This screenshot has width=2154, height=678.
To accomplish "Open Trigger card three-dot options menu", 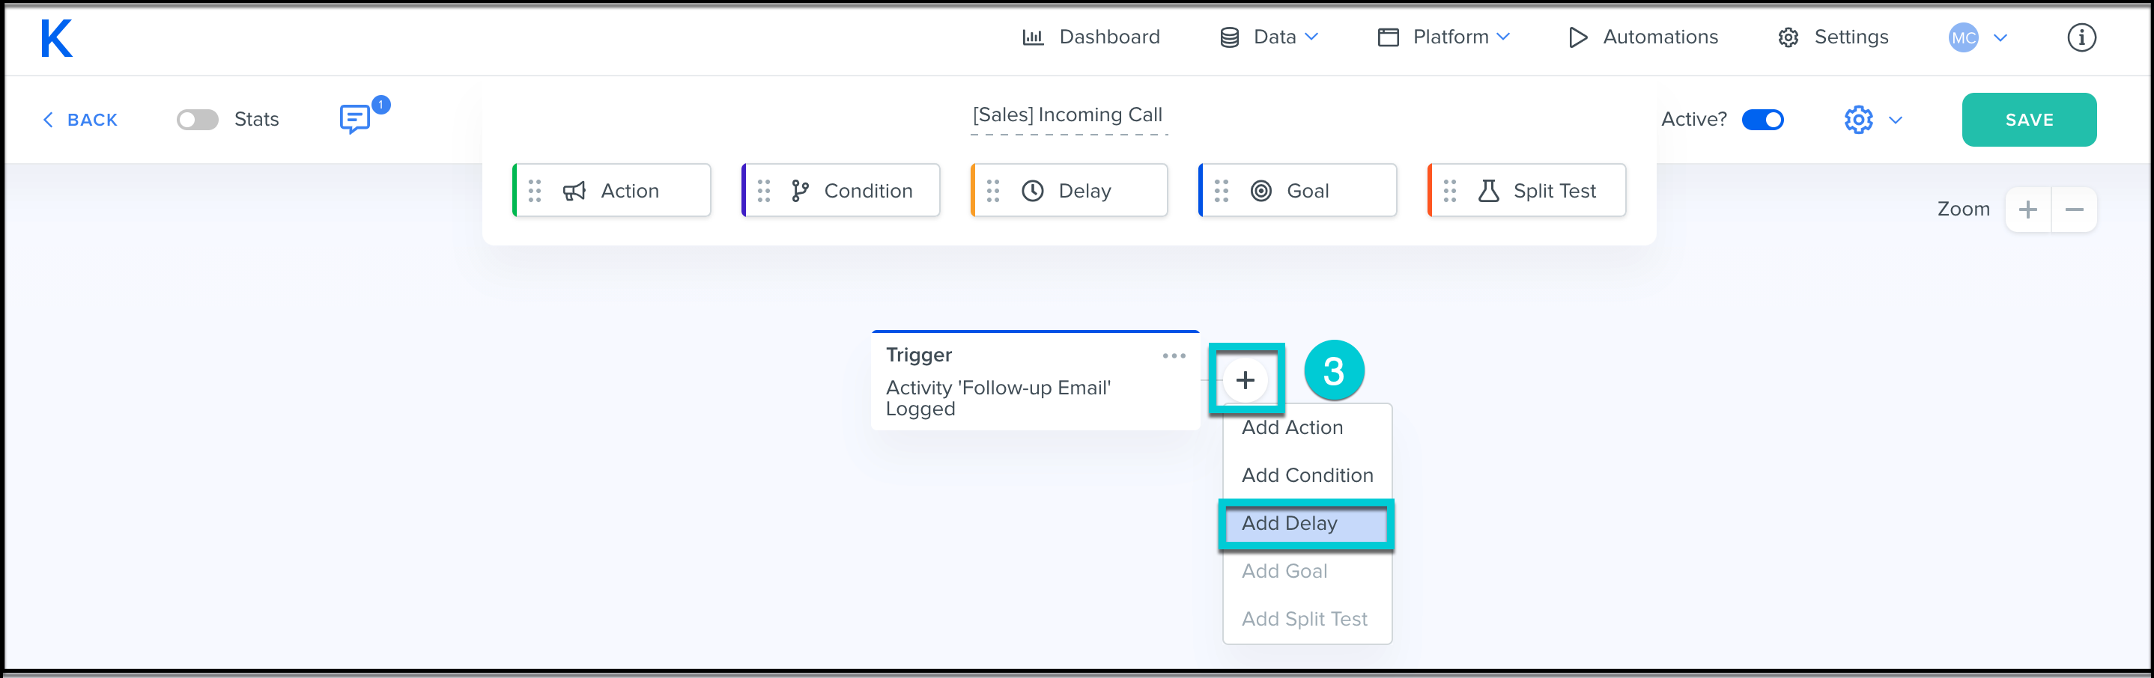I will (1173, 356).
